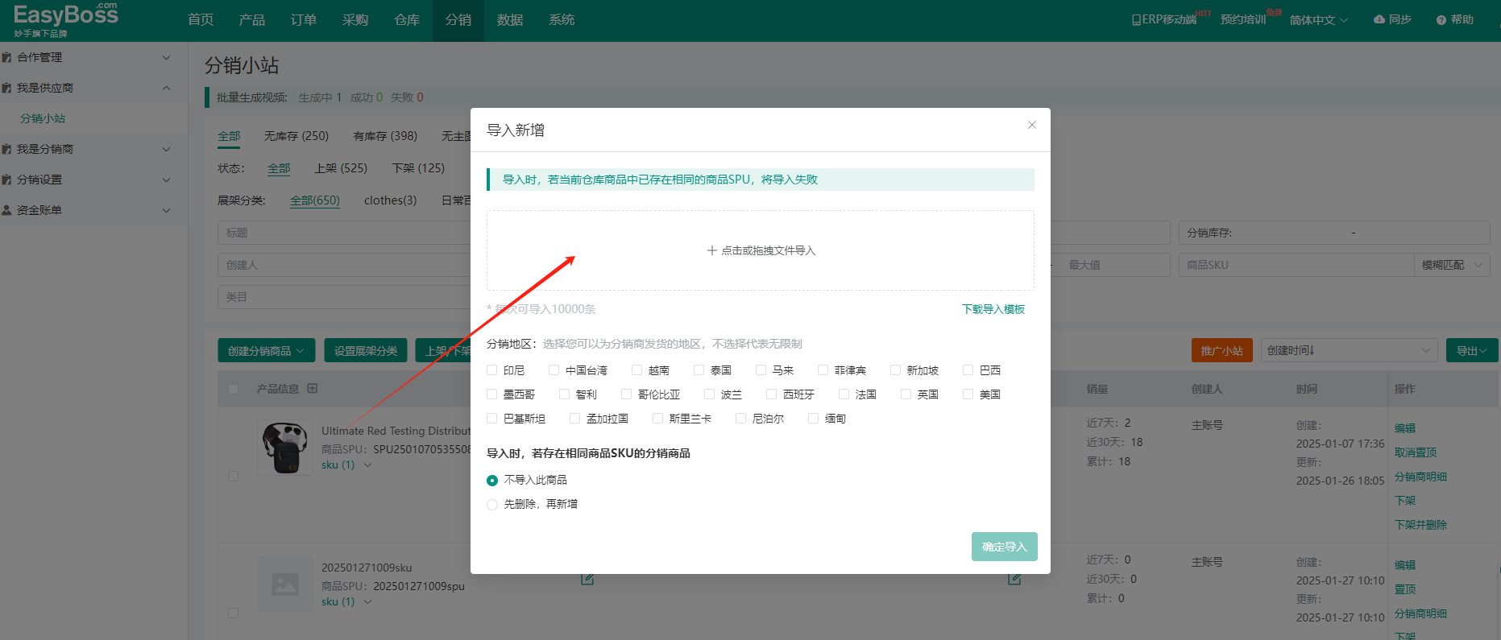
Task: Check the 马来 region checkbox
Action: pos(761,370)
